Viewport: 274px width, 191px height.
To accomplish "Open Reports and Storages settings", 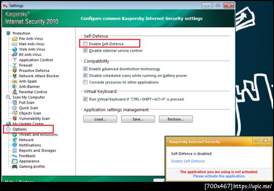I will click(37, 151).
